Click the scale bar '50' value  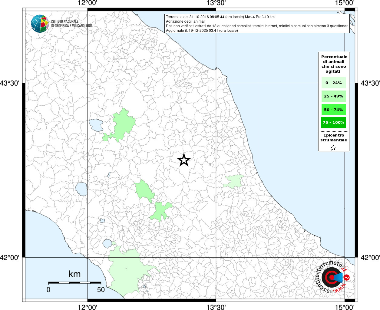(101, 290)
